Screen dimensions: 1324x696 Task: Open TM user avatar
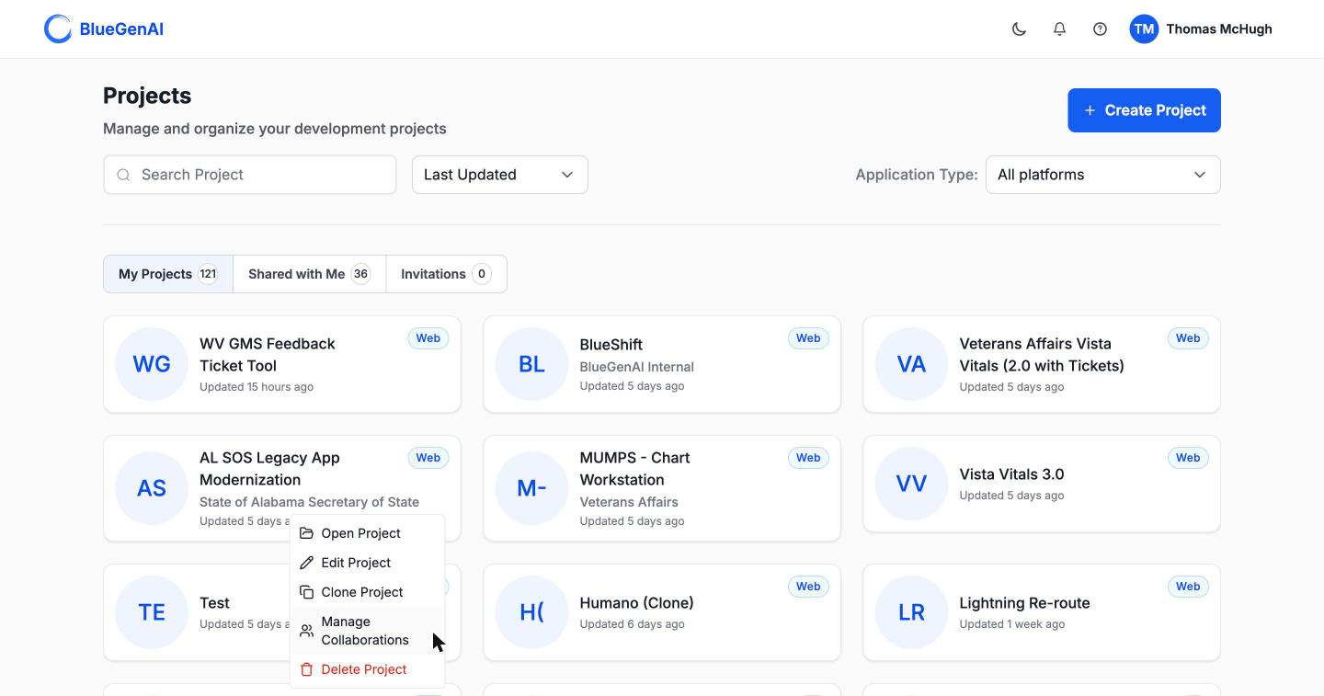click(1144, 29)
